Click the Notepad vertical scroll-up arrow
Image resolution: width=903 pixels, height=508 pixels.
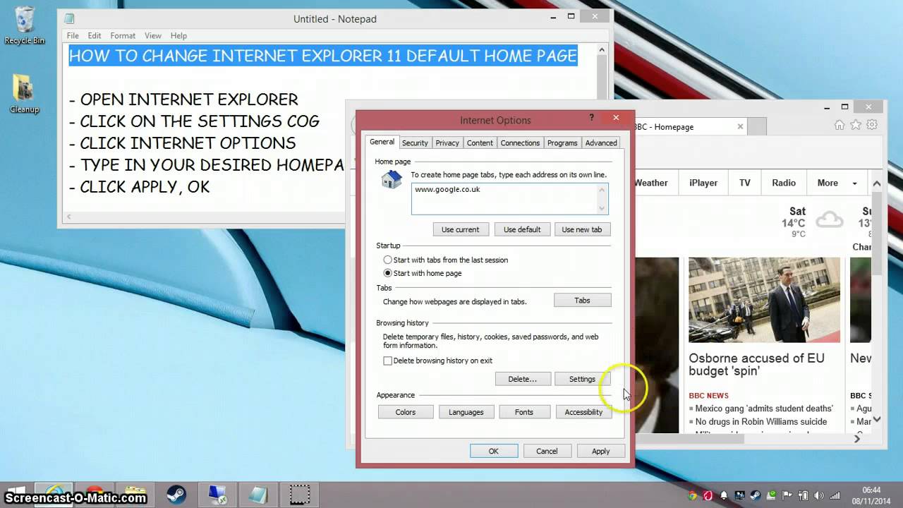602,50
